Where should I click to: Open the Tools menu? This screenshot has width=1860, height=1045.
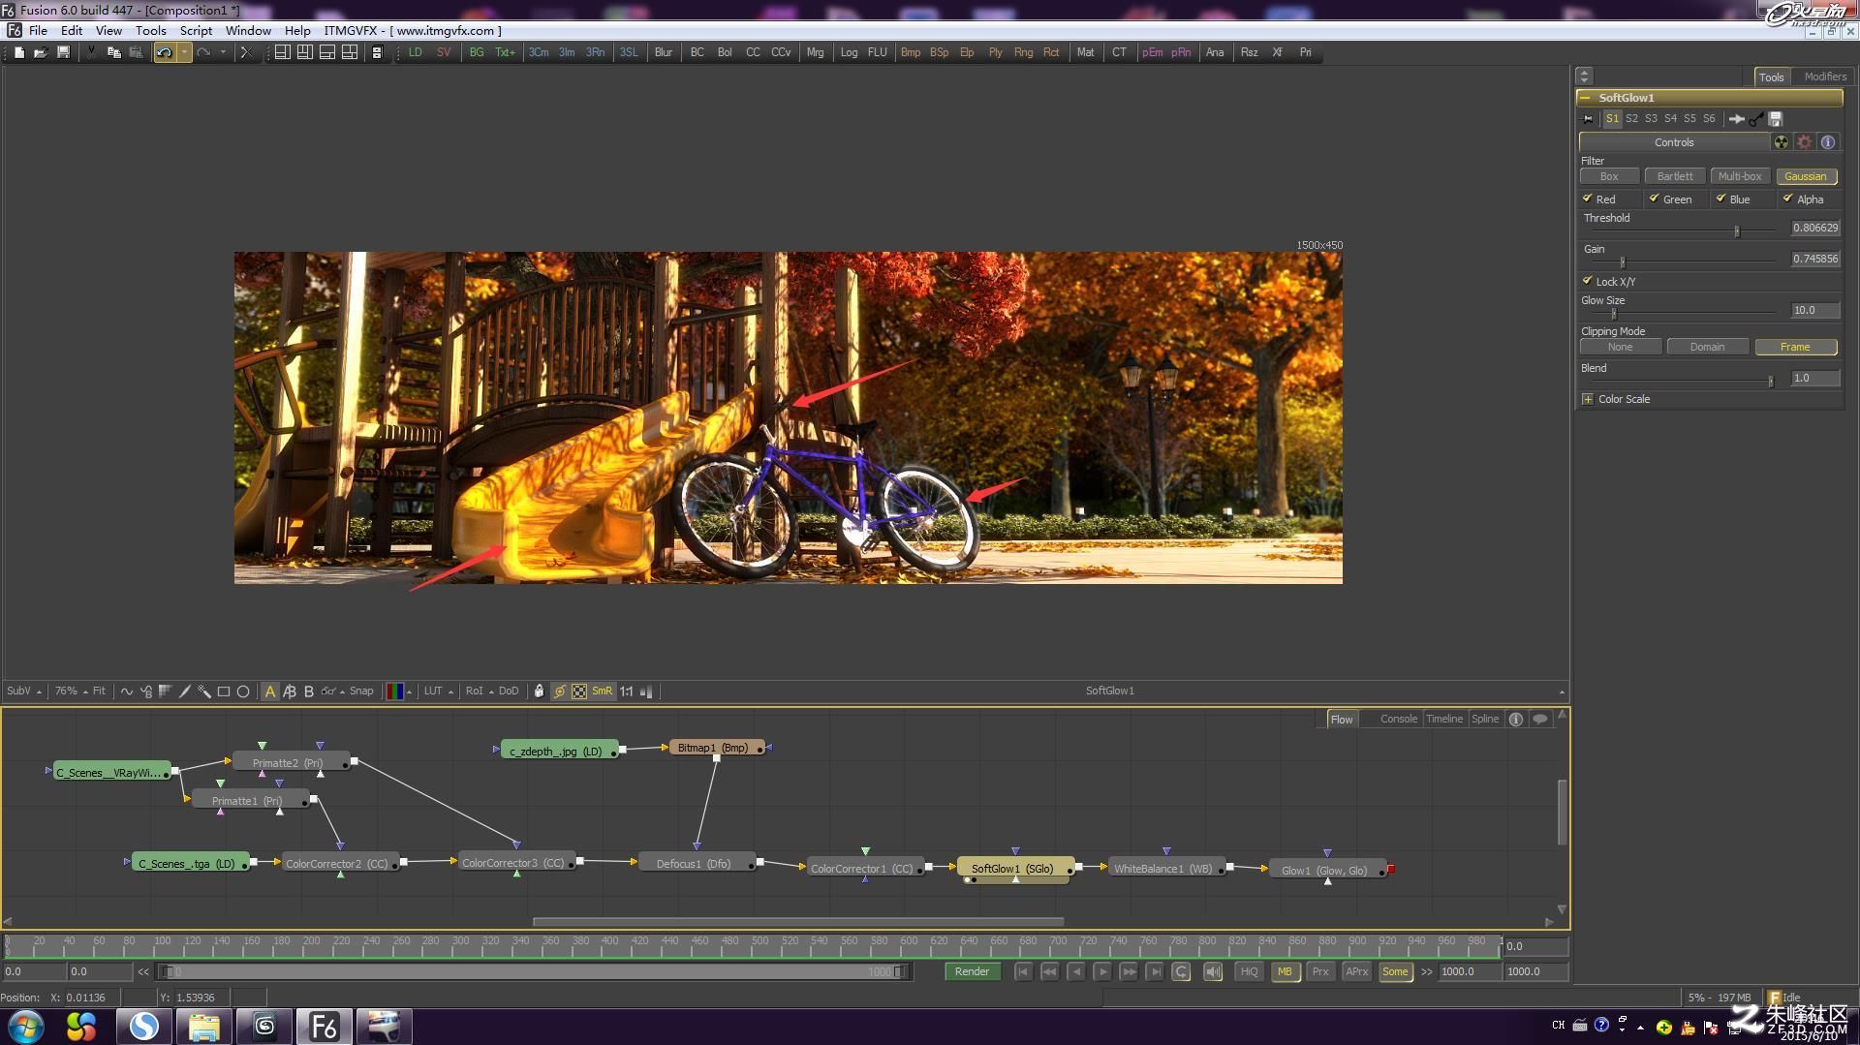[x=150, y=30]
